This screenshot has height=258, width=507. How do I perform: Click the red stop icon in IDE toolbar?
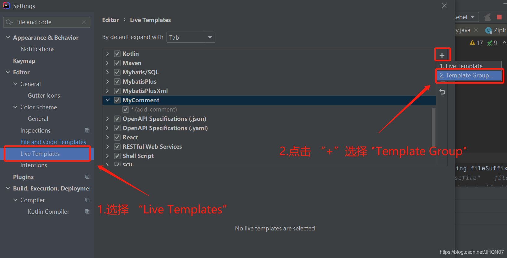coord(499,17)
